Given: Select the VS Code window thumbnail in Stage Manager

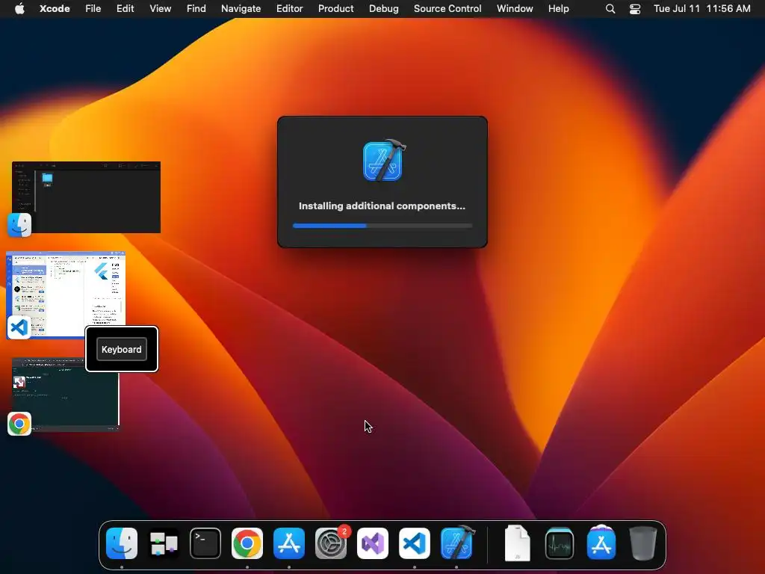Looking at the screenshot, I should (66, 294).
